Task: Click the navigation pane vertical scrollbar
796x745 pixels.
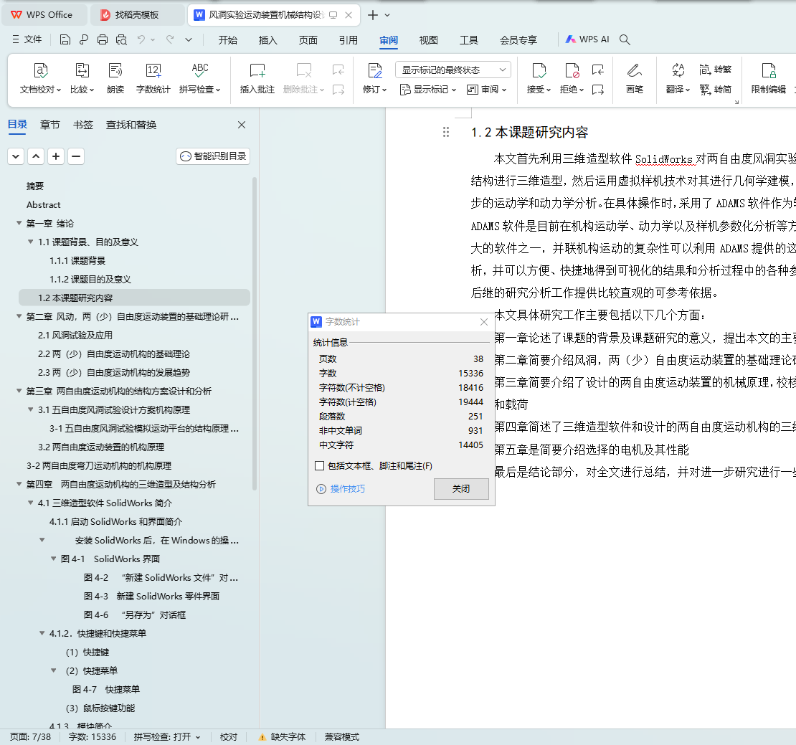Action: pos(255,333)
